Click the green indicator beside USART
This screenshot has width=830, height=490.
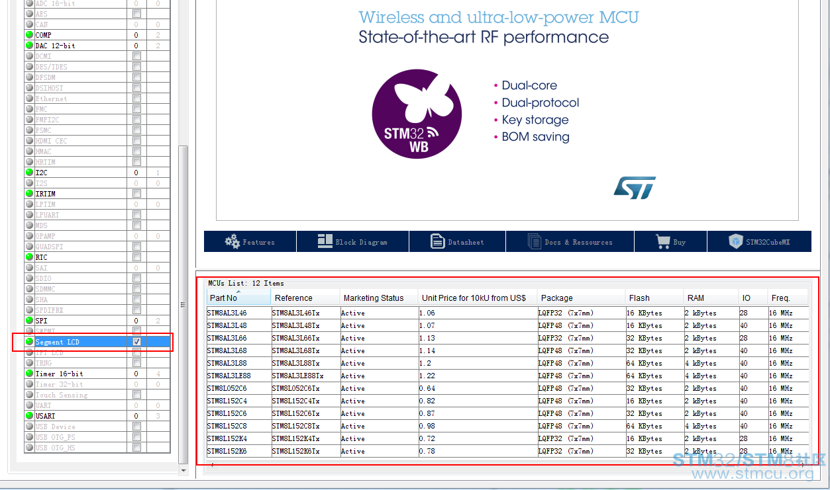(x=29, y=416)
